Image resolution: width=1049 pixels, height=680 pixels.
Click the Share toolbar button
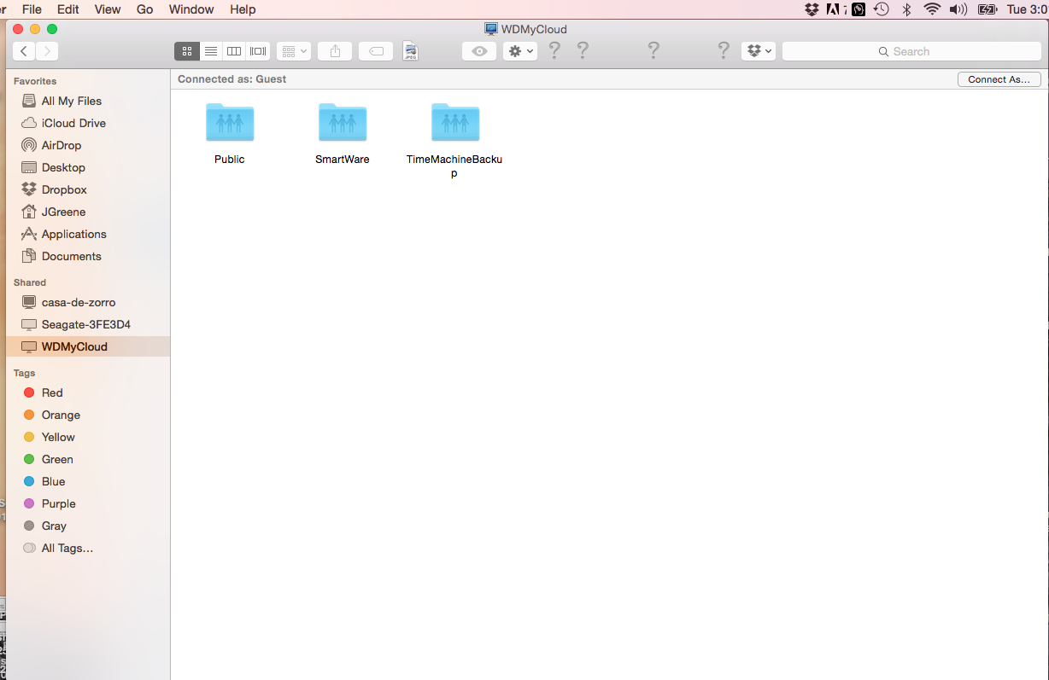(335, 51)
